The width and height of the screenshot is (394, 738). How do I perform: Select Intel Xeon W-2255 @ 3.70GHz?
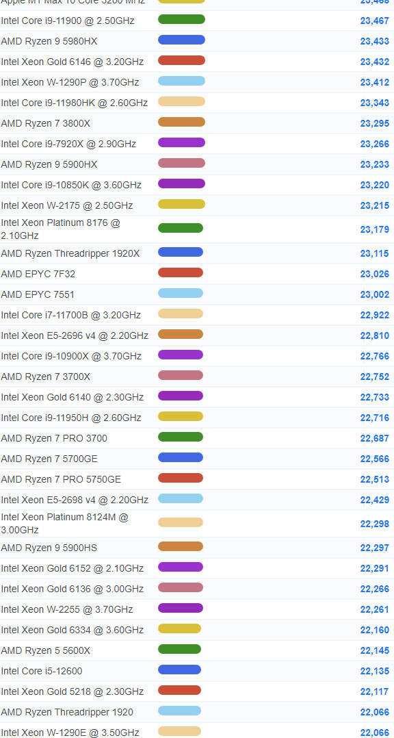[x=67, y=609]
